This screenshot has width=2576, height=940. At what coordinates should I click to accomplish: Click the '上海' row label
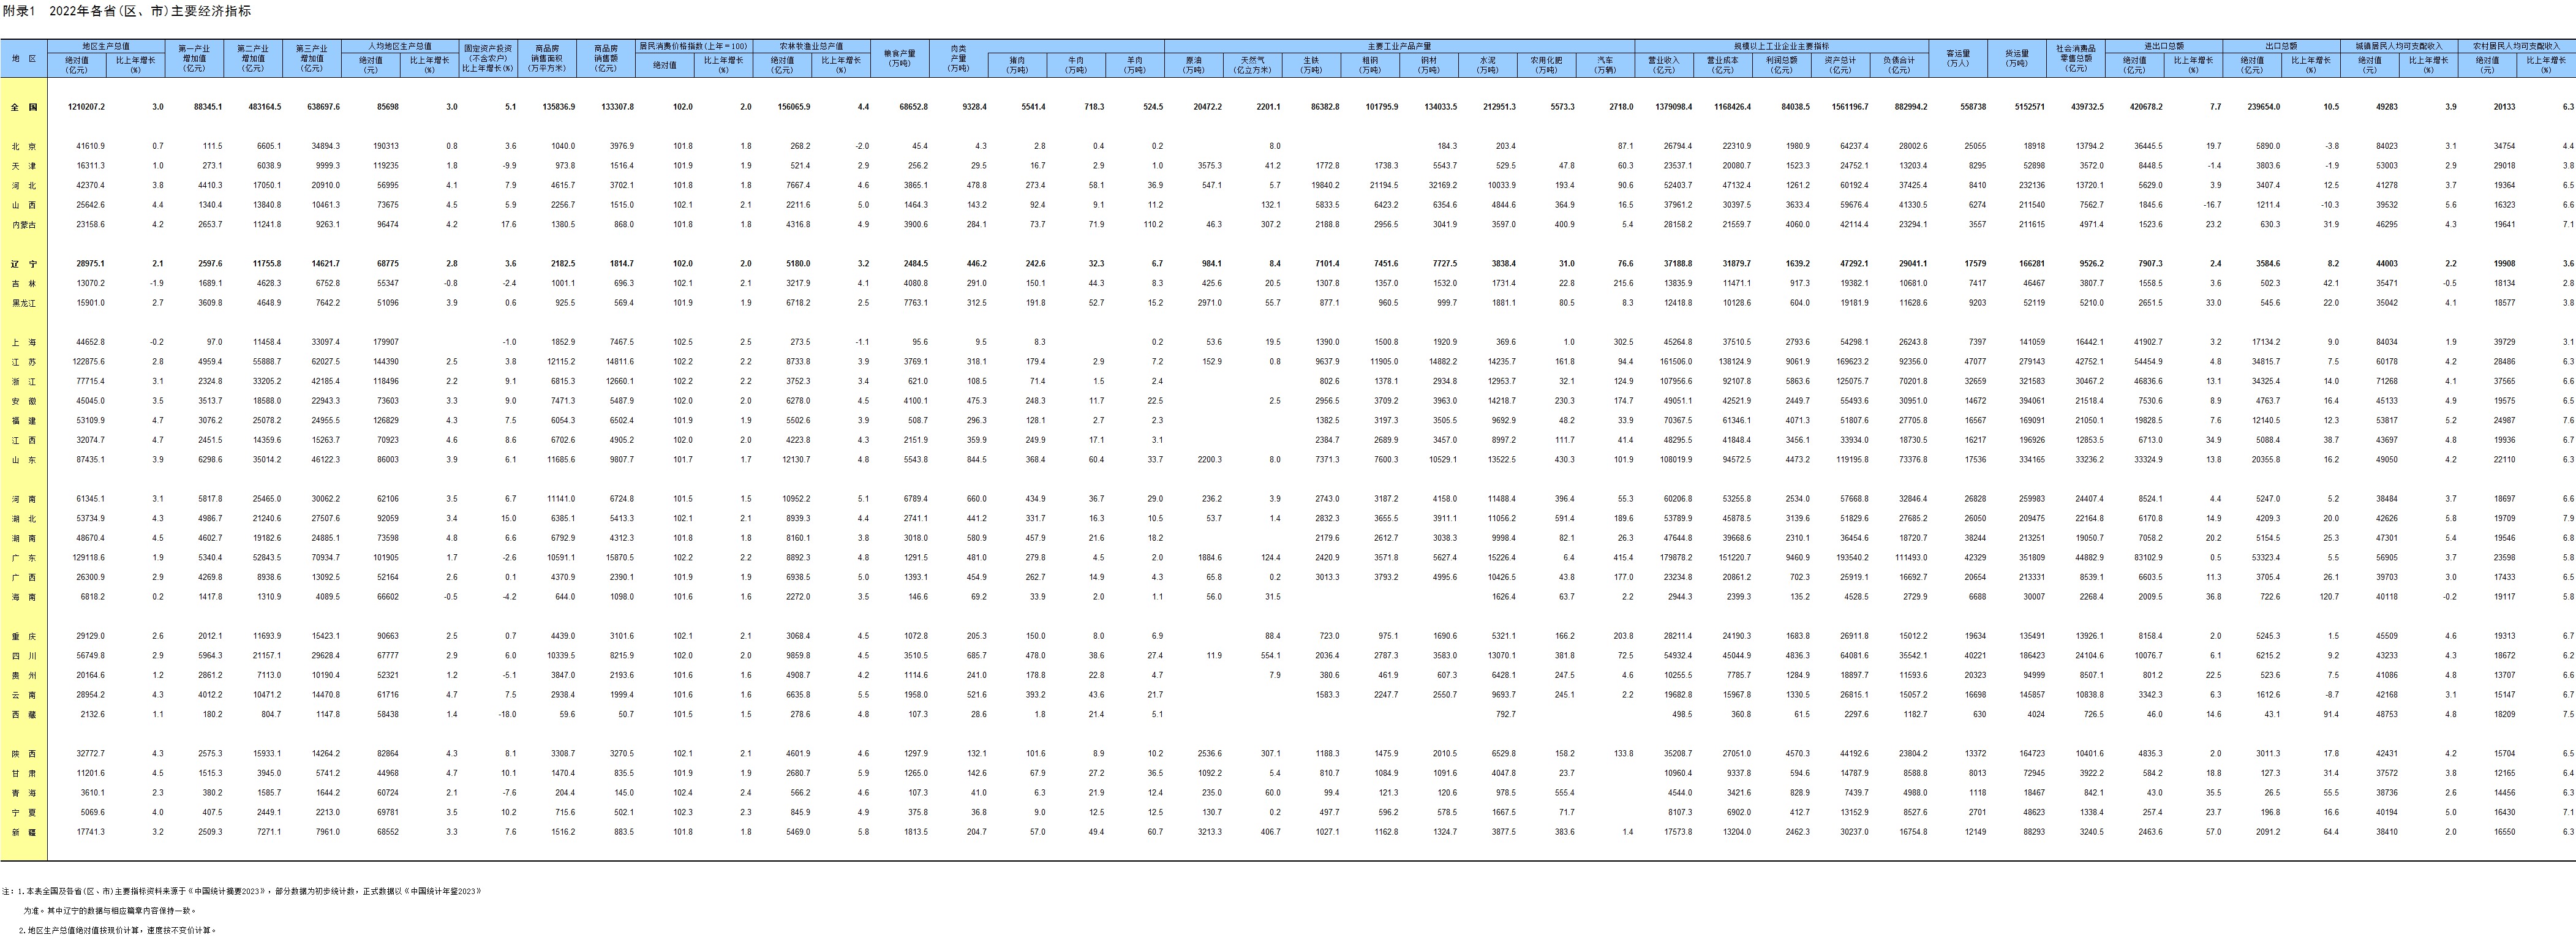coord(24,342)
